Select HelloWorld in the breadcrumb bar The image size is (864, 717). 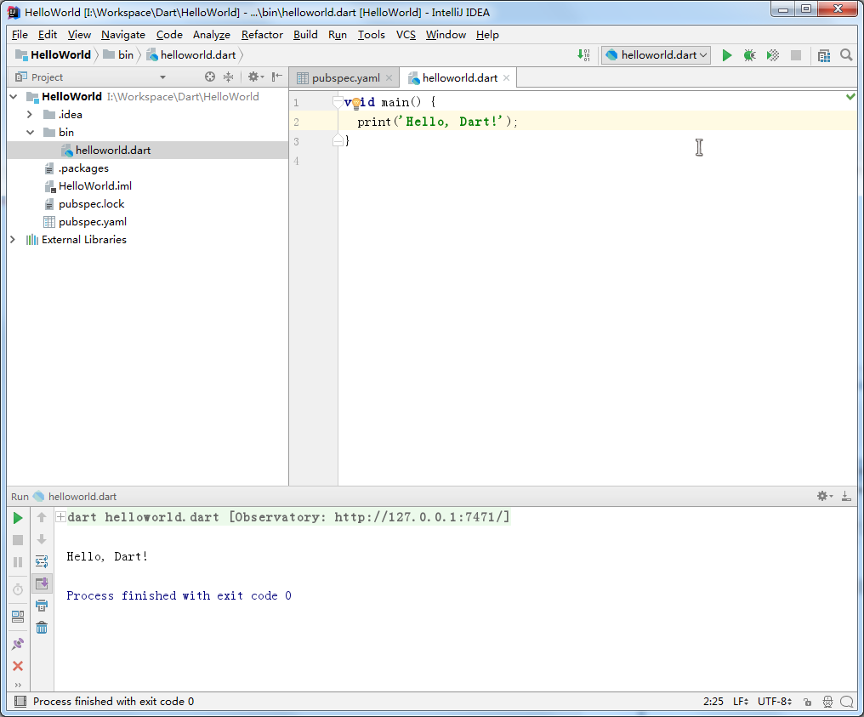click(53, 55)
